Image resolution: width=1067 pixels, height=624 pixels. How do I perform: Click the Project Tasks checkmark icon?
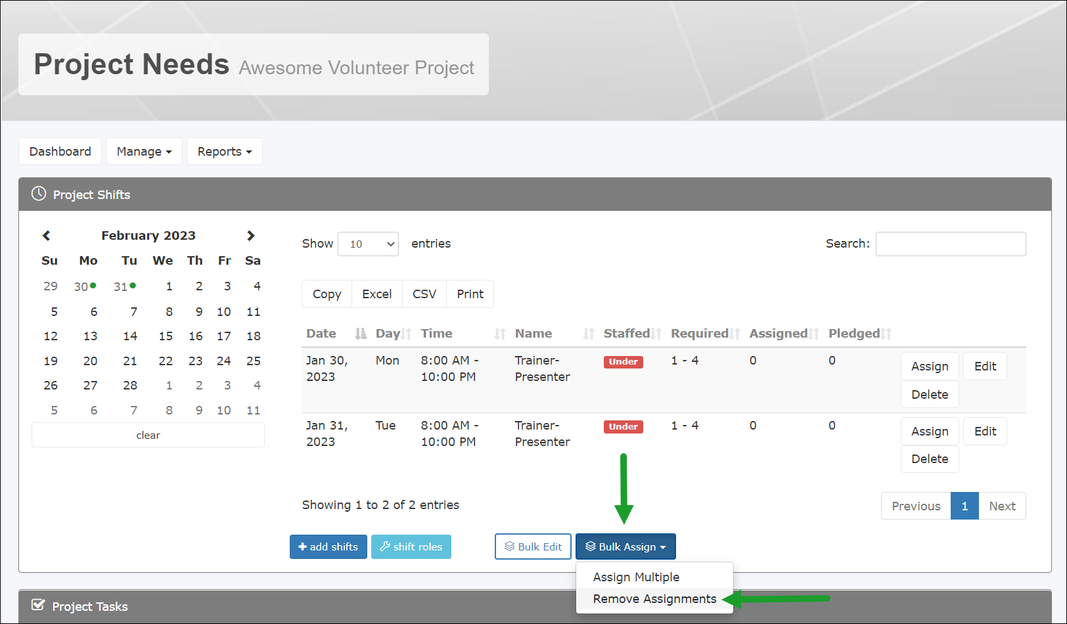point(38,605)
